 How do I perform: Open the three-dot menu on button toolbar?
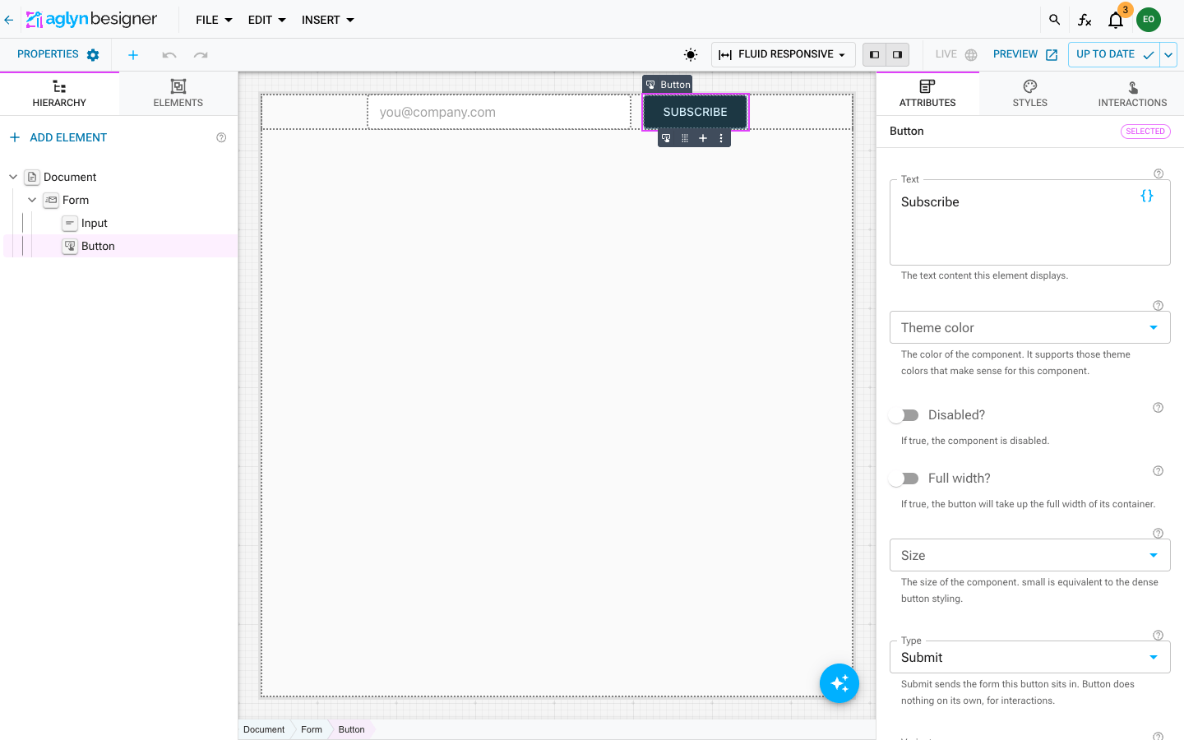(721, 138)
